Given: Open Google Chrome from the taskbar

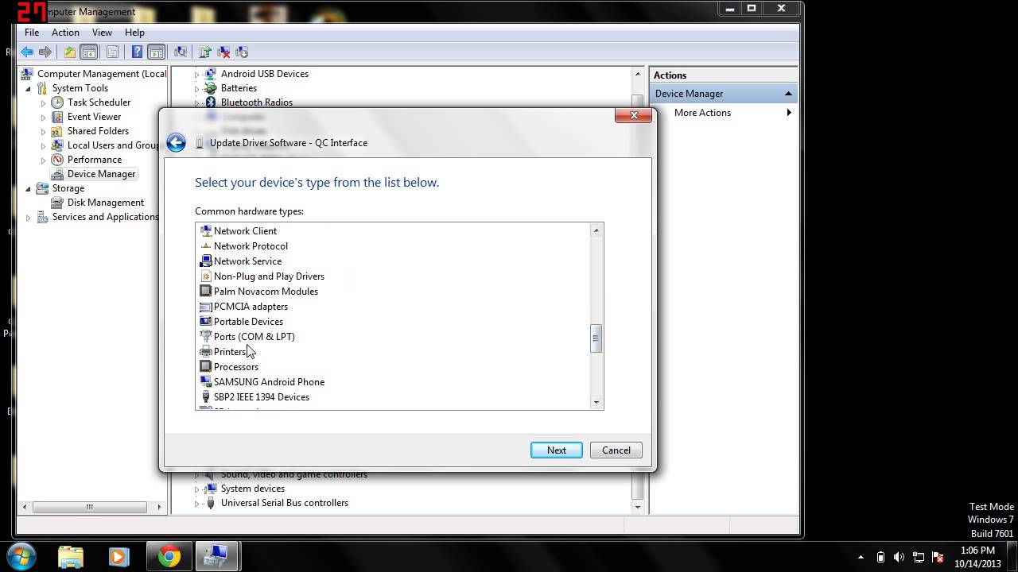Looking at the screenshot, I should 169,556.
